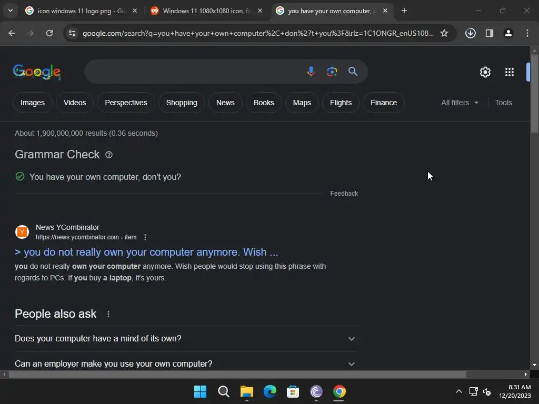The image size is (539, 404).
Task: Click Feedback under Grammar Check
Action: tap(344, 194)
